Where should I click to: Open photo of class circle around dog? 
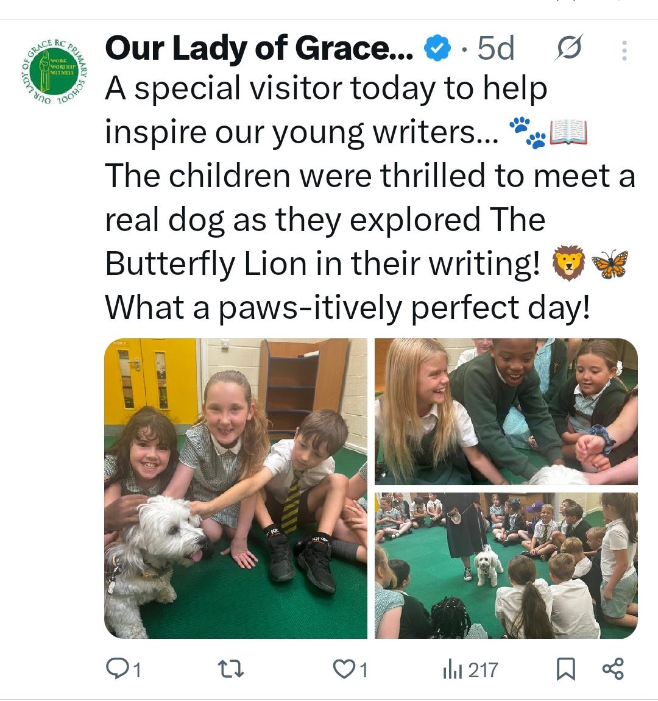(506, 566)
